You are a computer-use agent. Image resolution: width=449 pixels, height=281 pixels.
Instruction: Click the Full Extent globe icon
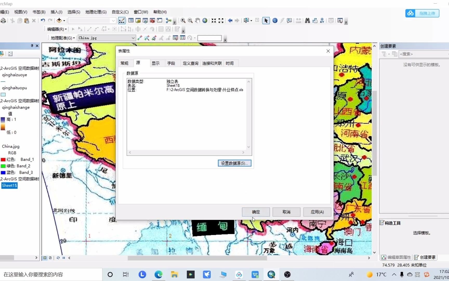pyautogui.click(x=205, y=21)
